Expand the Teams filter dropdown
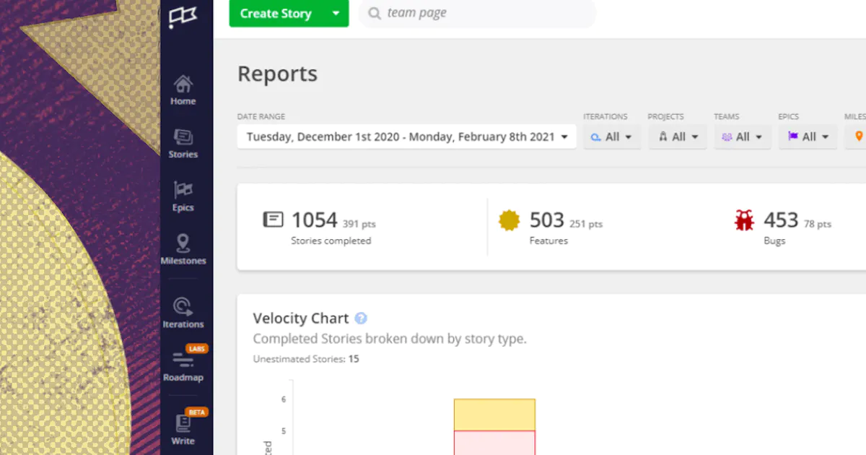866x455 pixels. tap(742, 136)
